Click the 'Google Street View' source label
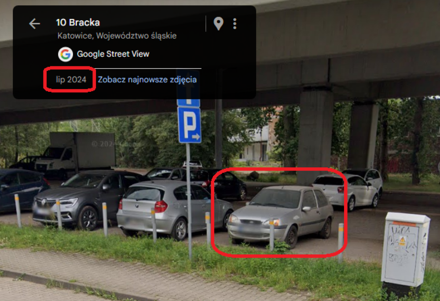The image size is (440, 301). click(113, 54)
